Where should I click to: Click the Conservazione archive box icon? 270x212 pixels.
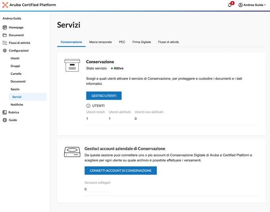(72, 65)
